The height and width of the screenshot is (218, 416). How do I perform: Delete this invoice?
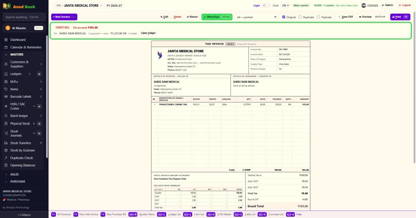coord(177,17)
